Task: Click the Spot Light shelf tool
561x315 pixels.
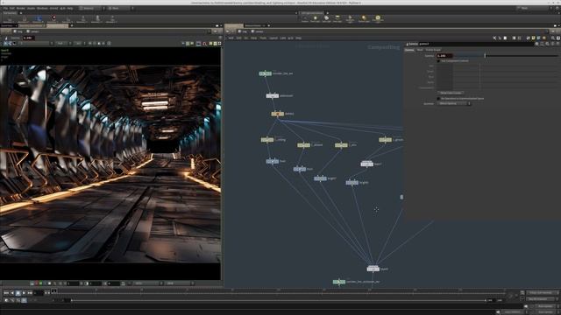Action: coord(326,18)
